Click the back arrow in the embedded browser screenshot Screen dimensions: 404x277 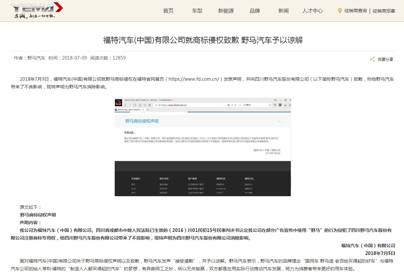(x=126, y=105)
